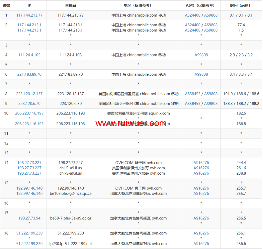Viewport: 263px width, 249px height.
Task: Click the 时间（毫秒）column header
Action: [241, 5]
